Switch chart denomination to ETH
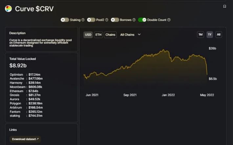The height and width of the screenshot is (145, 233). pyautogui.click(x=98, y=35)
